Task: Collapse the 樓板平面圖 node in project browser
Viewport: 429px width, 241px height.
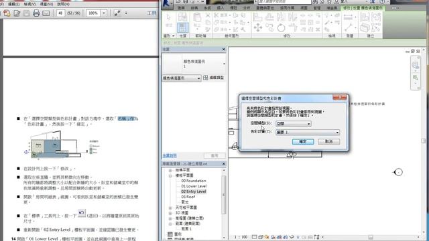Action: 170,175
